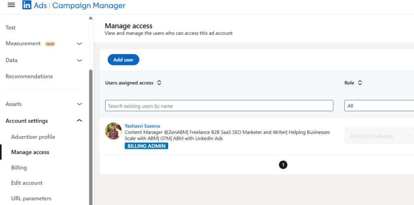Open Yashasvi Saxena profile link
This screenshot has width=414, height=205.
click(x=142, y=126)
